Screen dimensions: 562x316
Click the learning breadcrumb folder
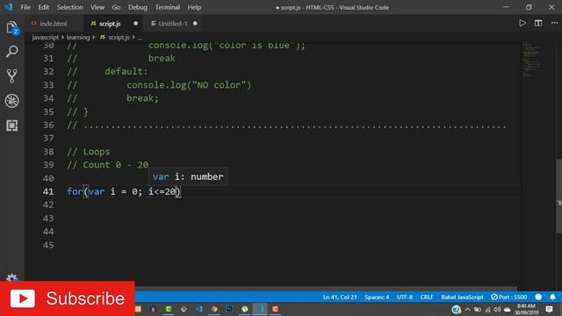pos(78,37)
